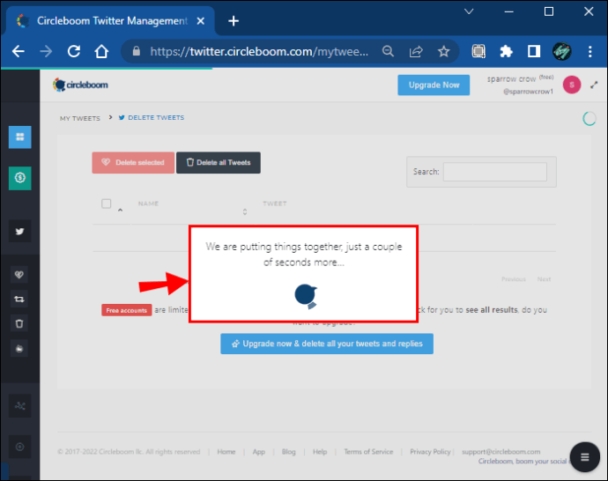Click the fullscreen expand arrows icon
This screenshot has height=481, width=608.
point(594,85)
